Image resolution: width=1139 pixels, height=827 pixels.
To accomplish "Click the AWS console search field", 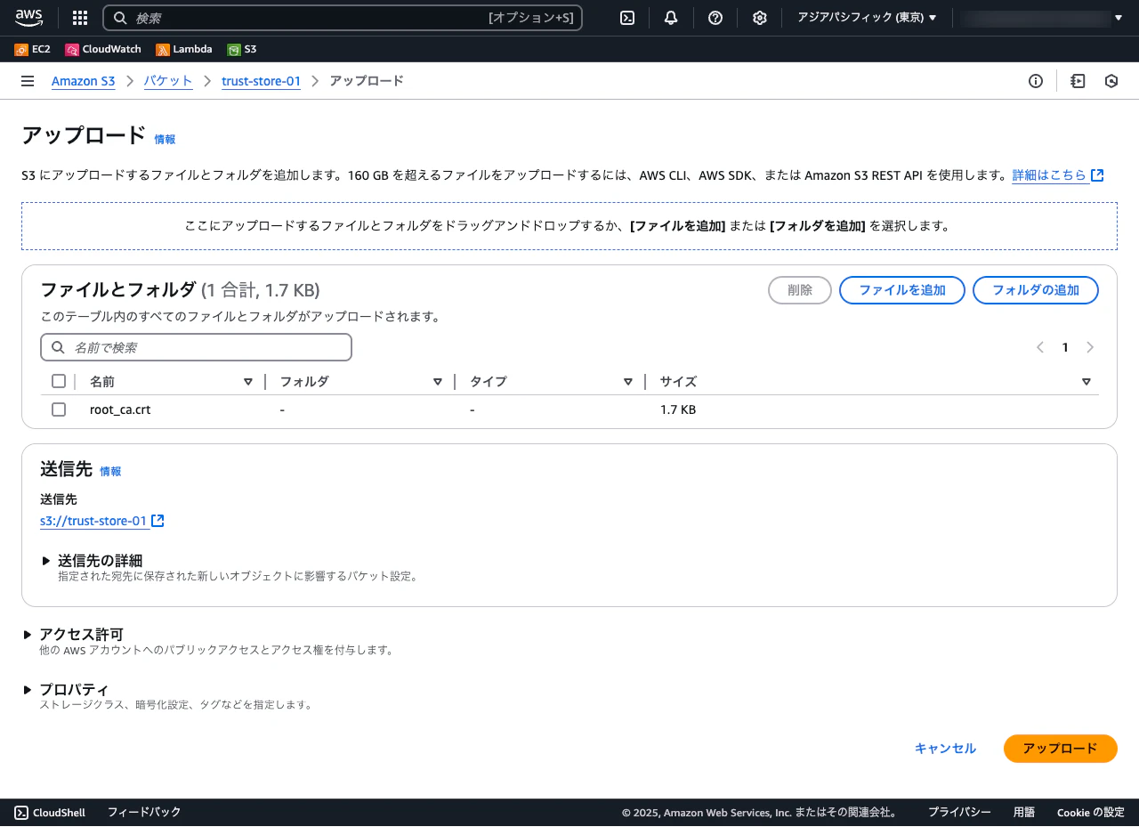I will 343,18.
